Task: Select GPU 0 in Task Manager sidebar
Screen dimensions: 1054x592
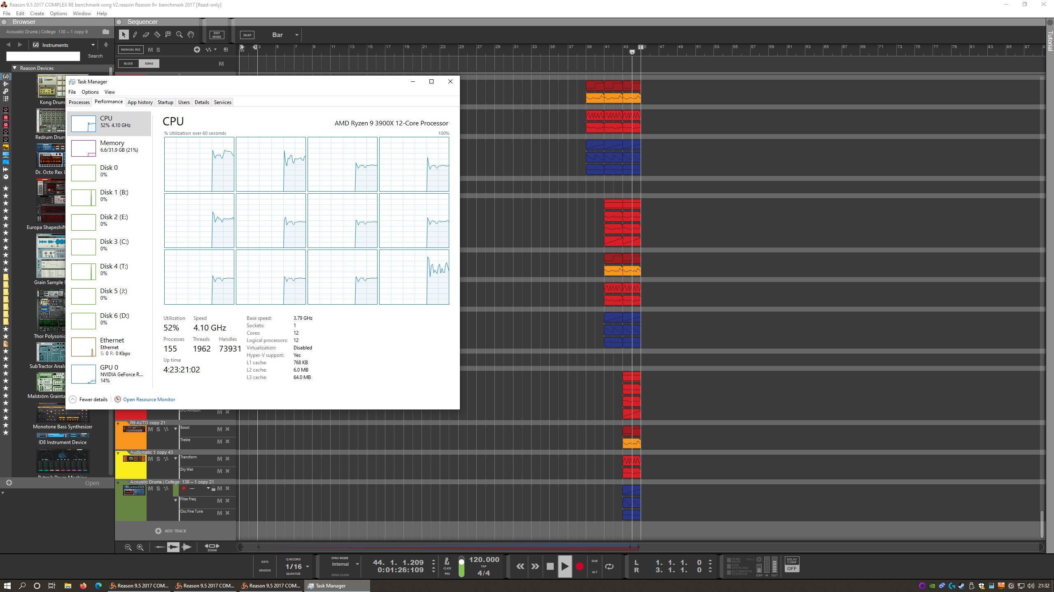Action: point(110,374)
